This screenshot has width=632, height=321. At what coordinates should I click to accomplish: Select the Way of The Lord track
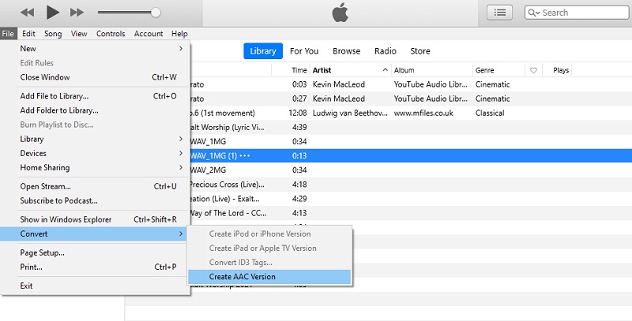[x=411, y=213]
